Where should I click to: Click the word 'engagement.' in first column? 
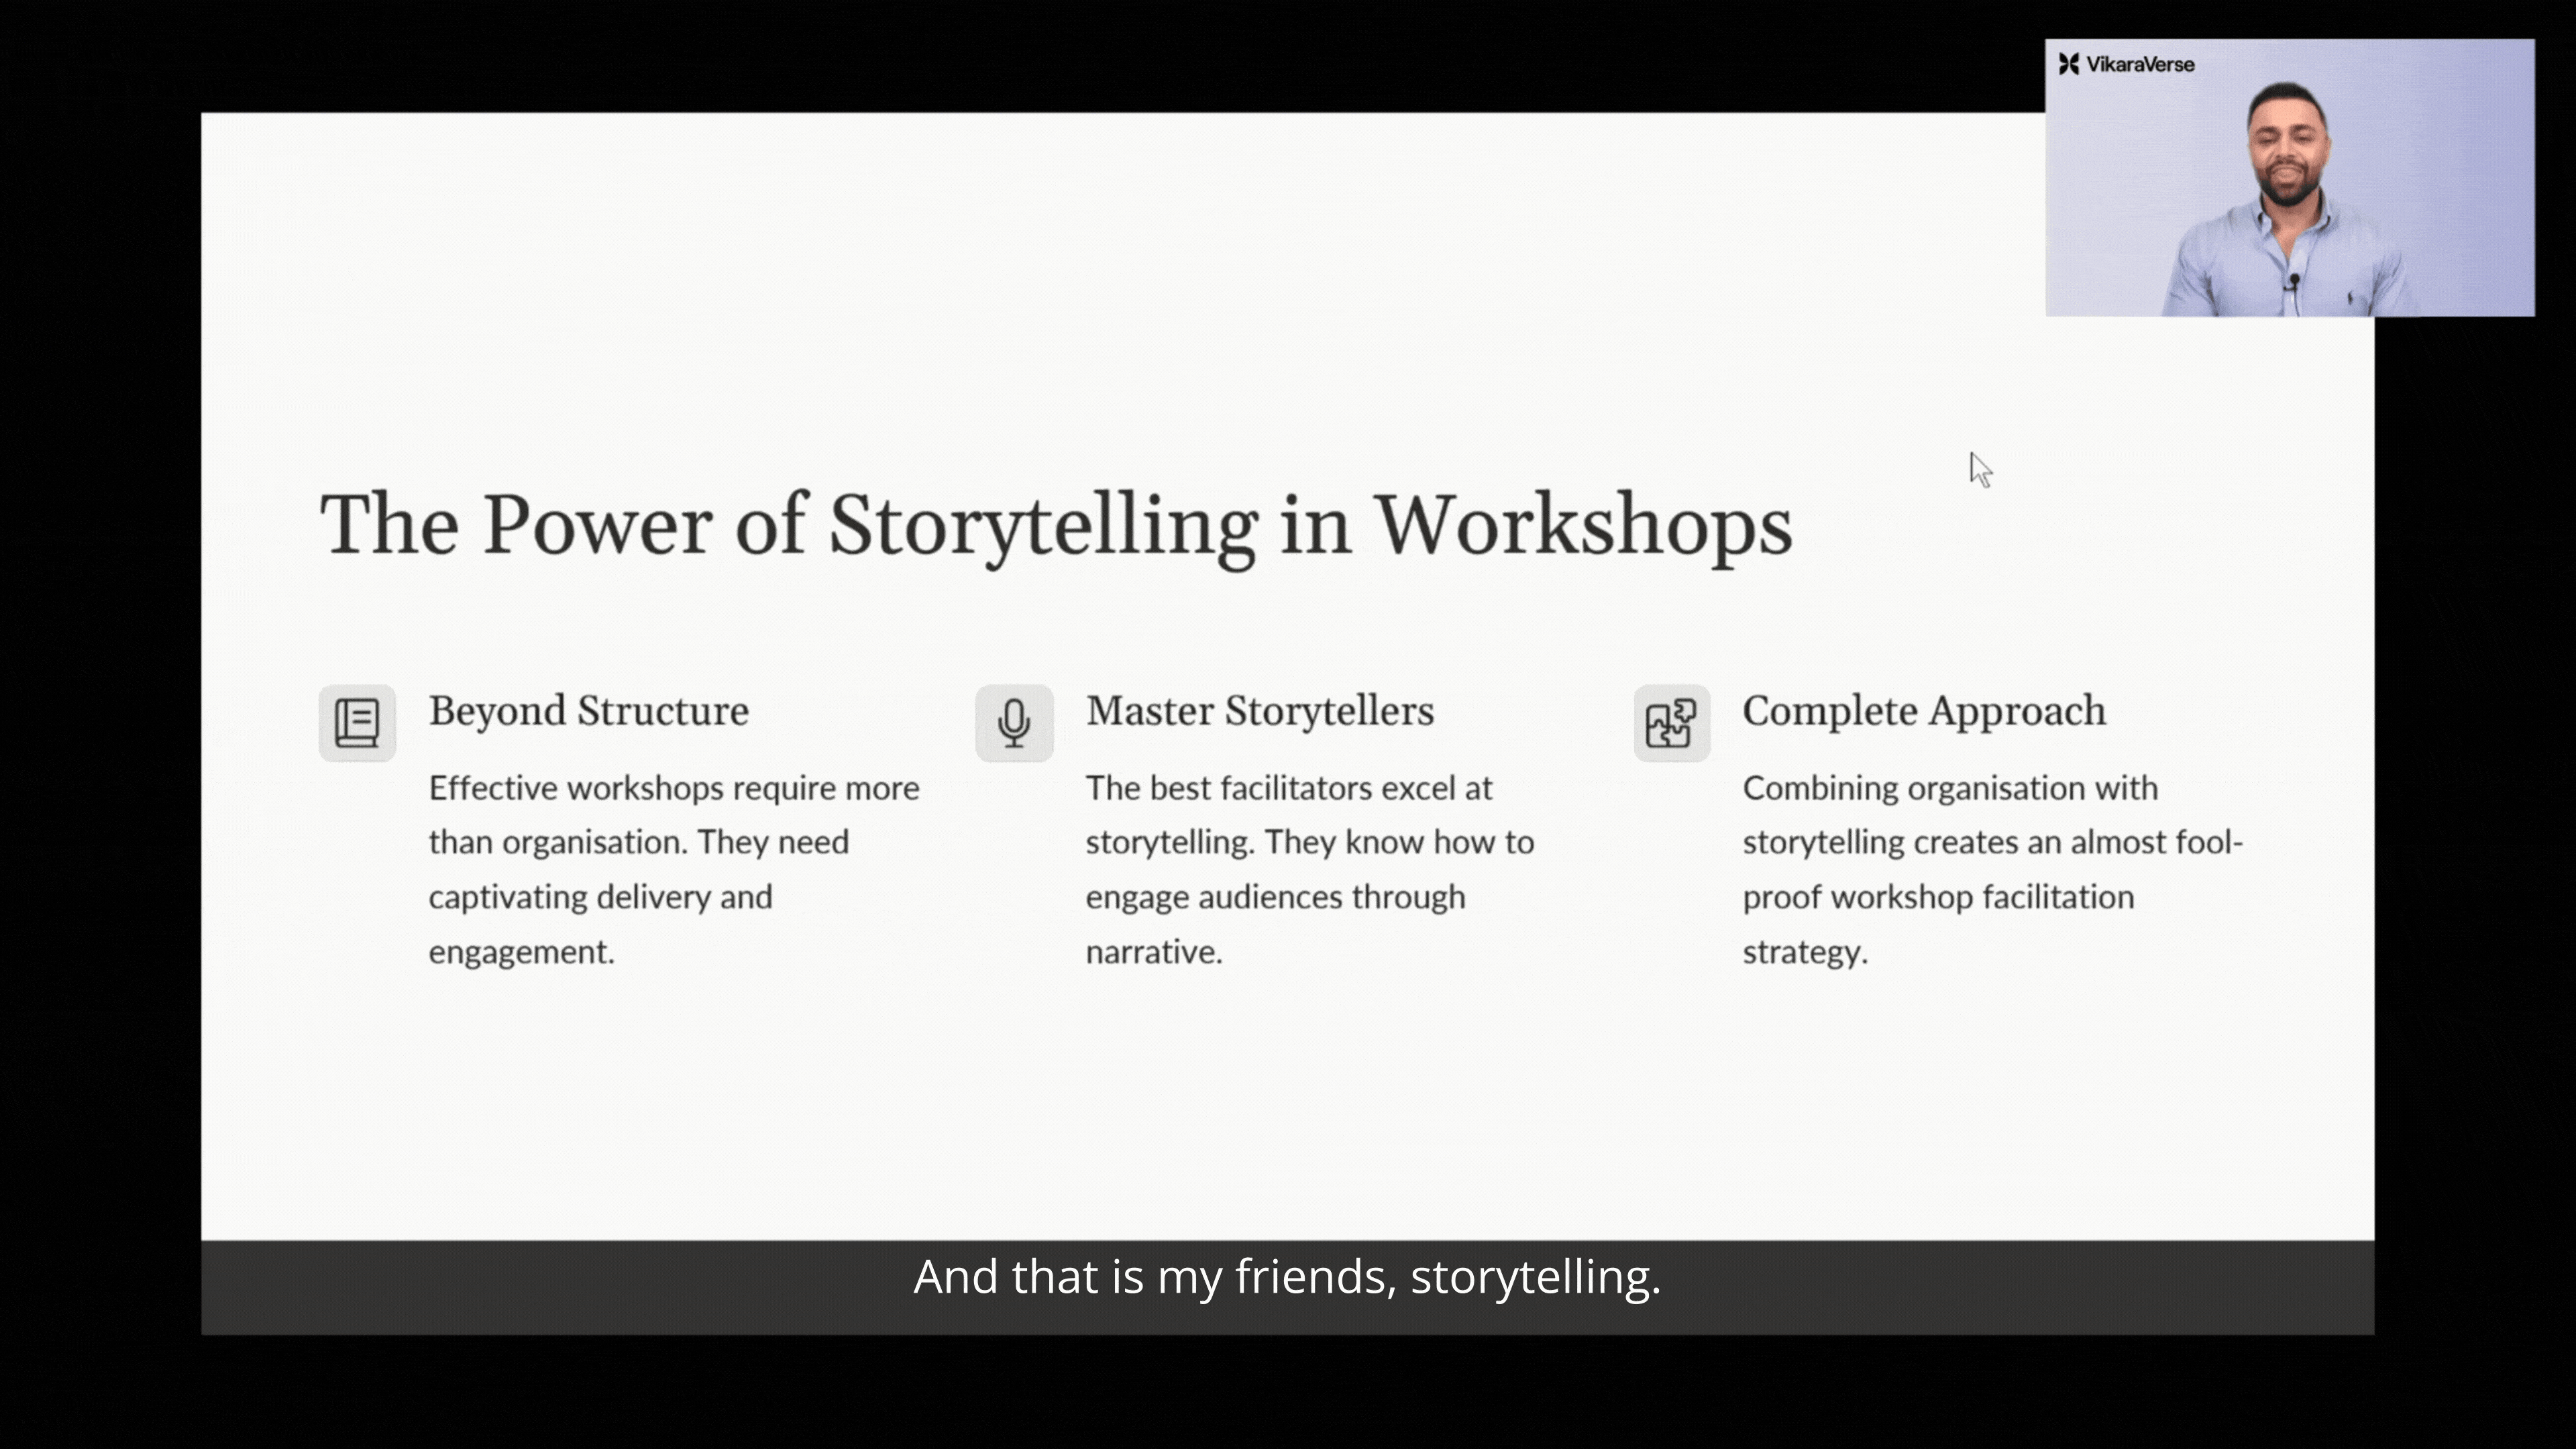521,952
